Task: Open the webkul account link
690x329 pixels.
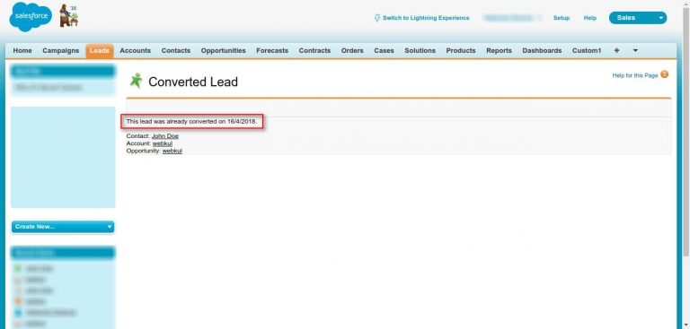Action: (163, 143)
